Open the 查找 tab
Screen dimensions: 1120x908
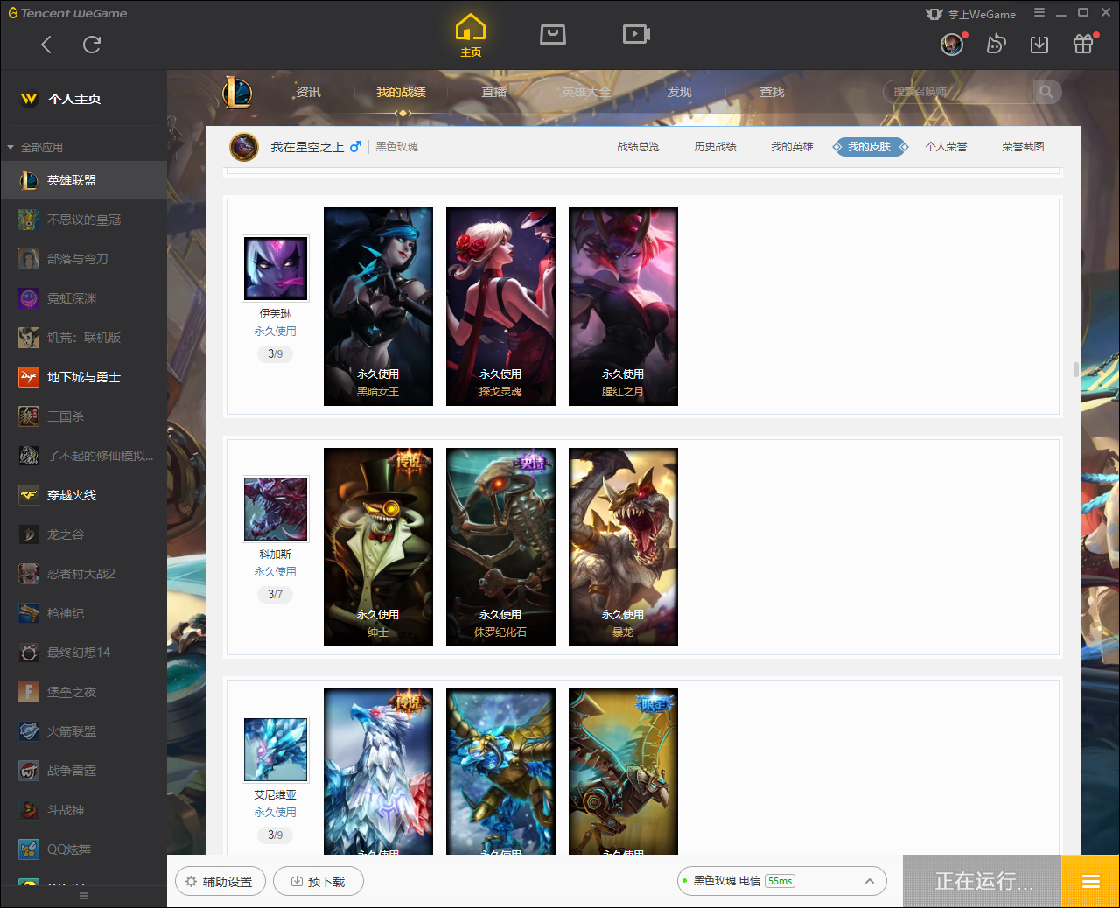[772, 92]
